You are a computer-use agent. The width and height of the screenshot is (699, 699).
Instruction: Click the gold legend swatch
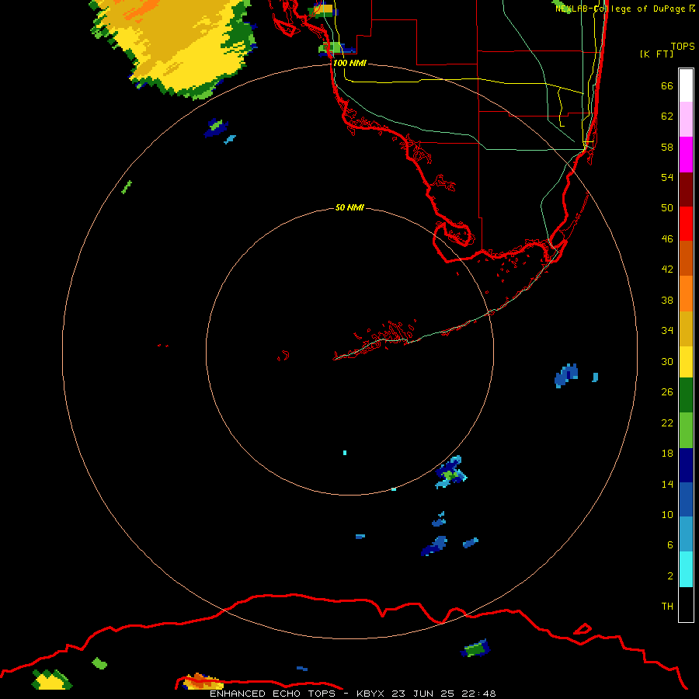(x=686, y=329)
